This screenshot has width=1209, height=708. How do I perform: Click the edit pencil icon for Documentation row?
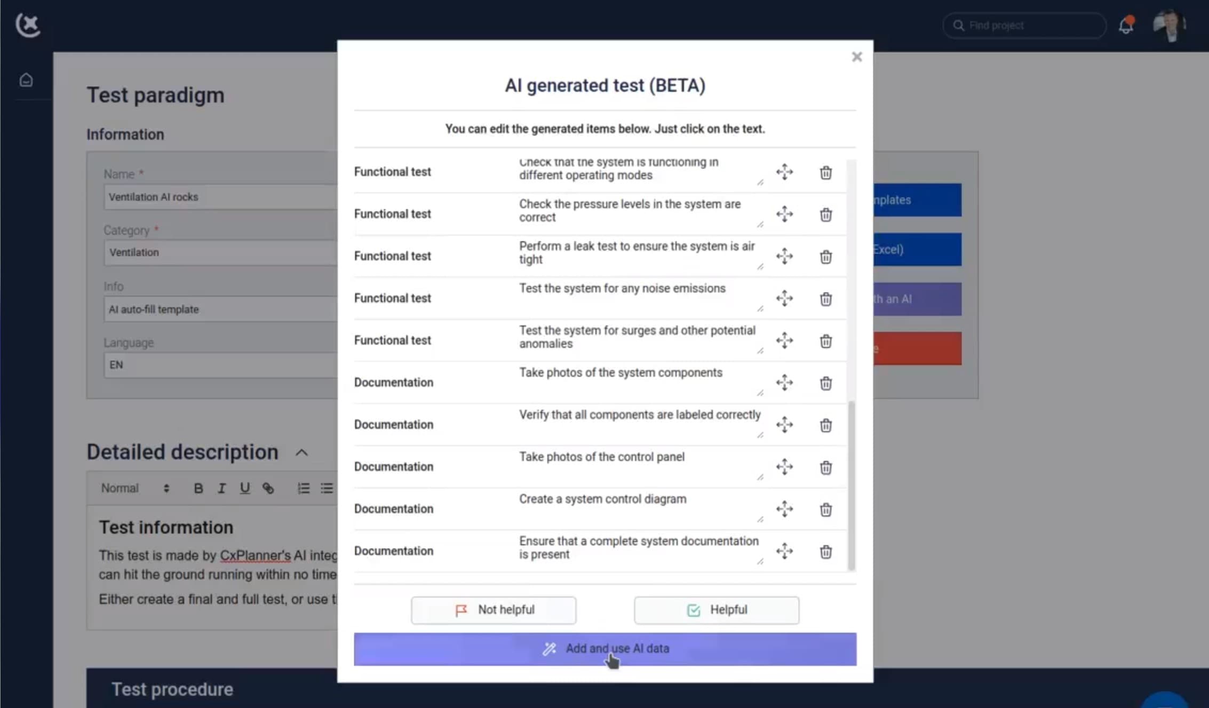coord(759,394)
